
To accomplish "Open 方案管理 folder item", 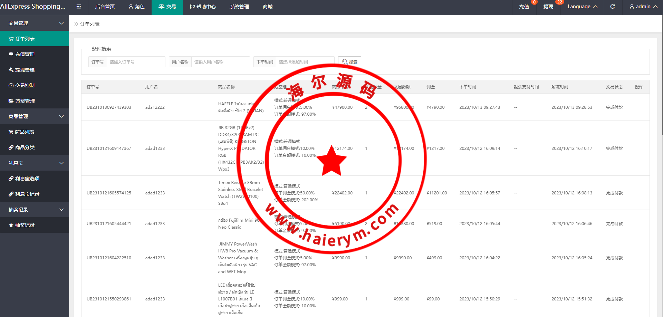I will [35, 101].
